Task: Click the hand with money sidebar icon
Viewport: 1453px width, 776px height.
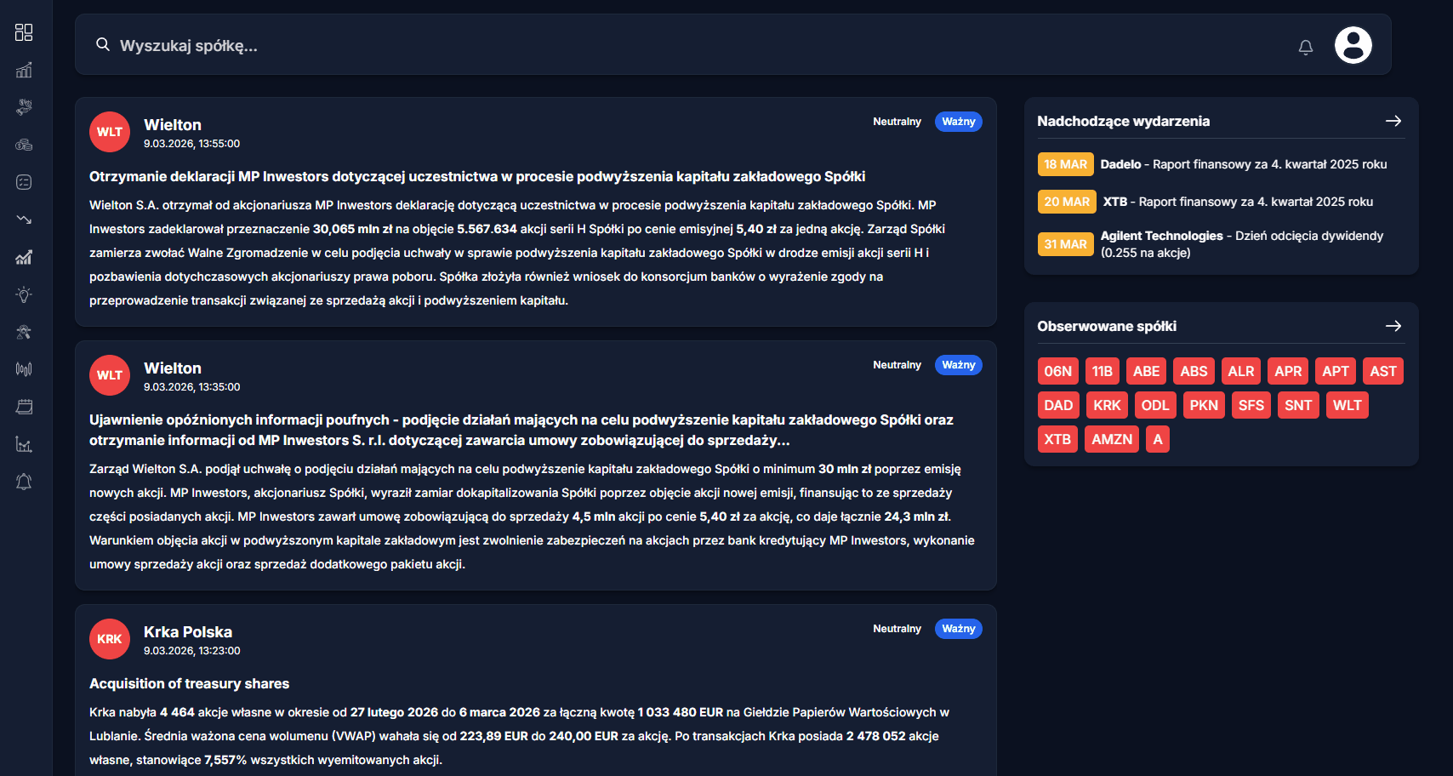Action: [24, 107]
